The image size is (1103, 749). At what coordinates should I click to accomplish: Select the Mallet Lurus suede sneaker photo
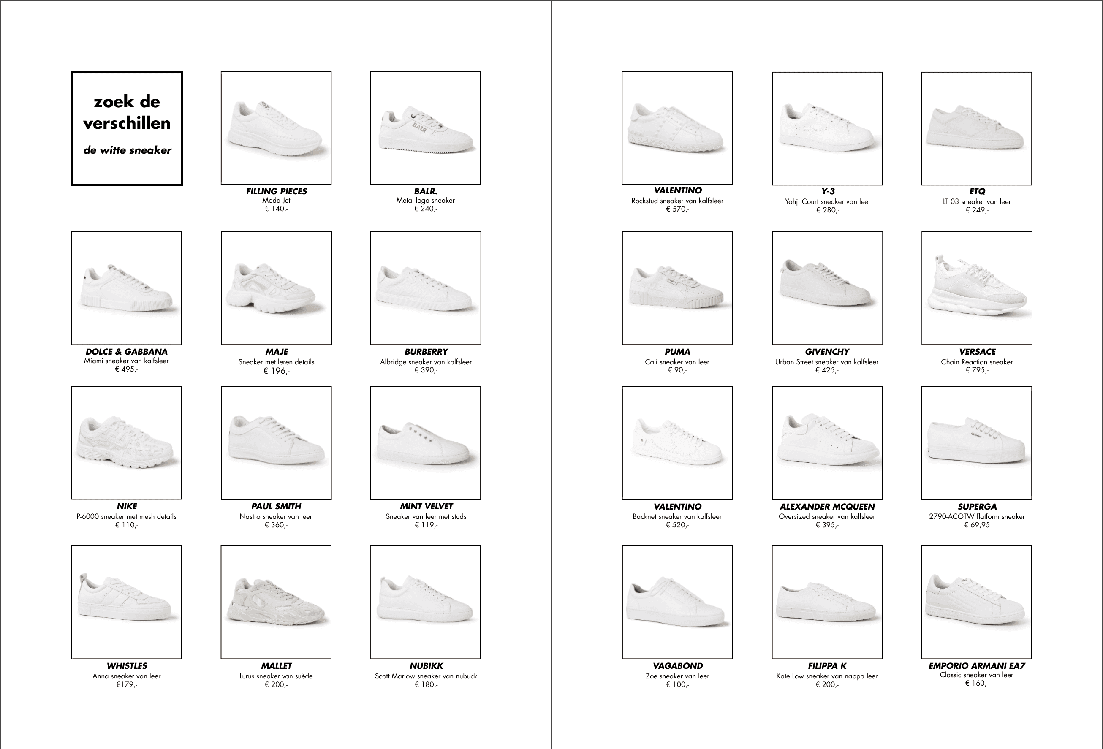pos(276,602)
